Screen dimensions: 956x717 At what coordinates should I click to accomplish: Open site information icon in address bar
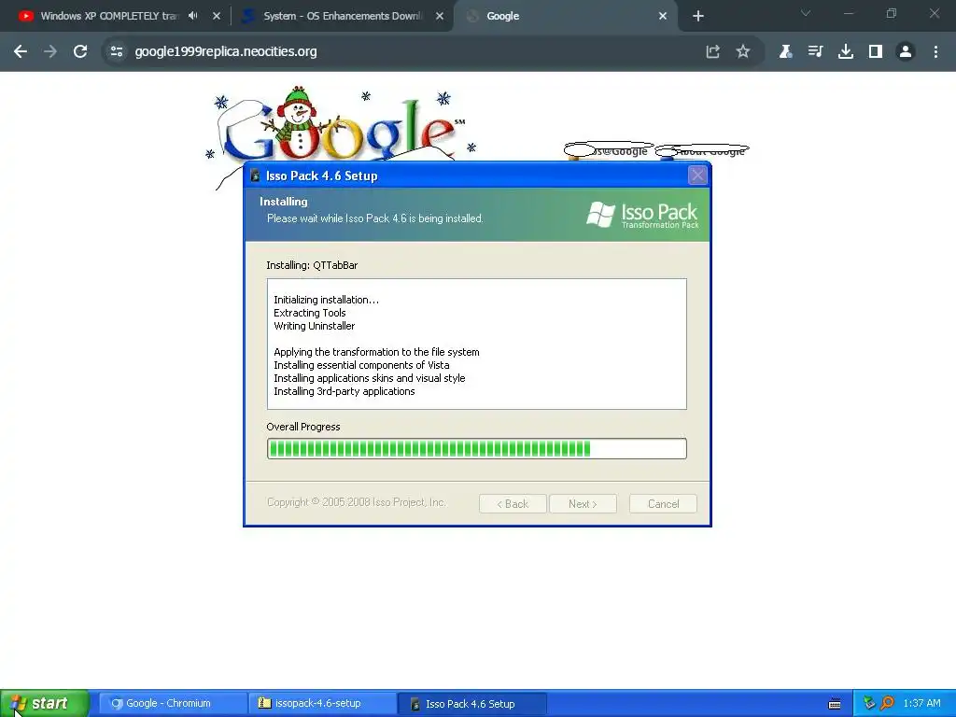click(116, 52)
